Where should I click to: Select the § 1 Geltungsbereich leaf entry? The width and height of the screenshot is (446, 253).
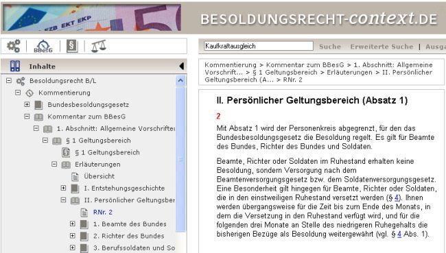[107, 153]
